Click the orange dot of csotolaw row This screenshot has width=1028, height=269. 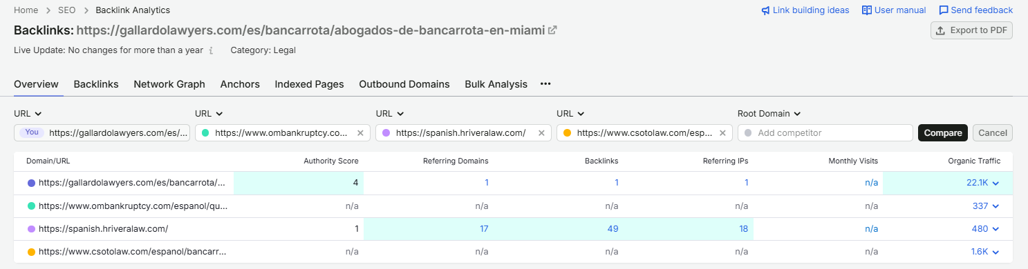coord(31,252)
